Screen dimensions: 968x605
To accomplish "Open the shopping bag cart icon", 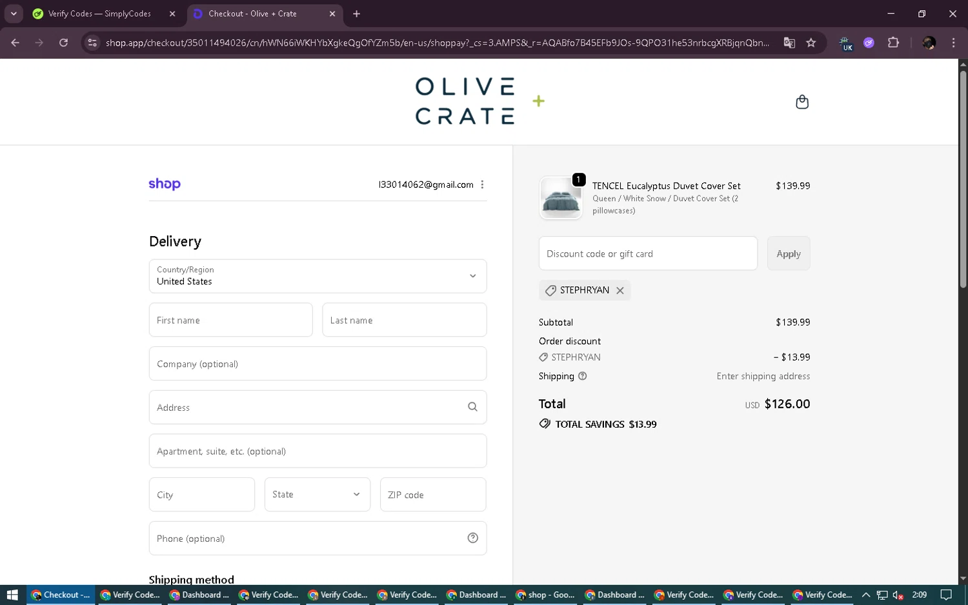I will coord(802,102).
